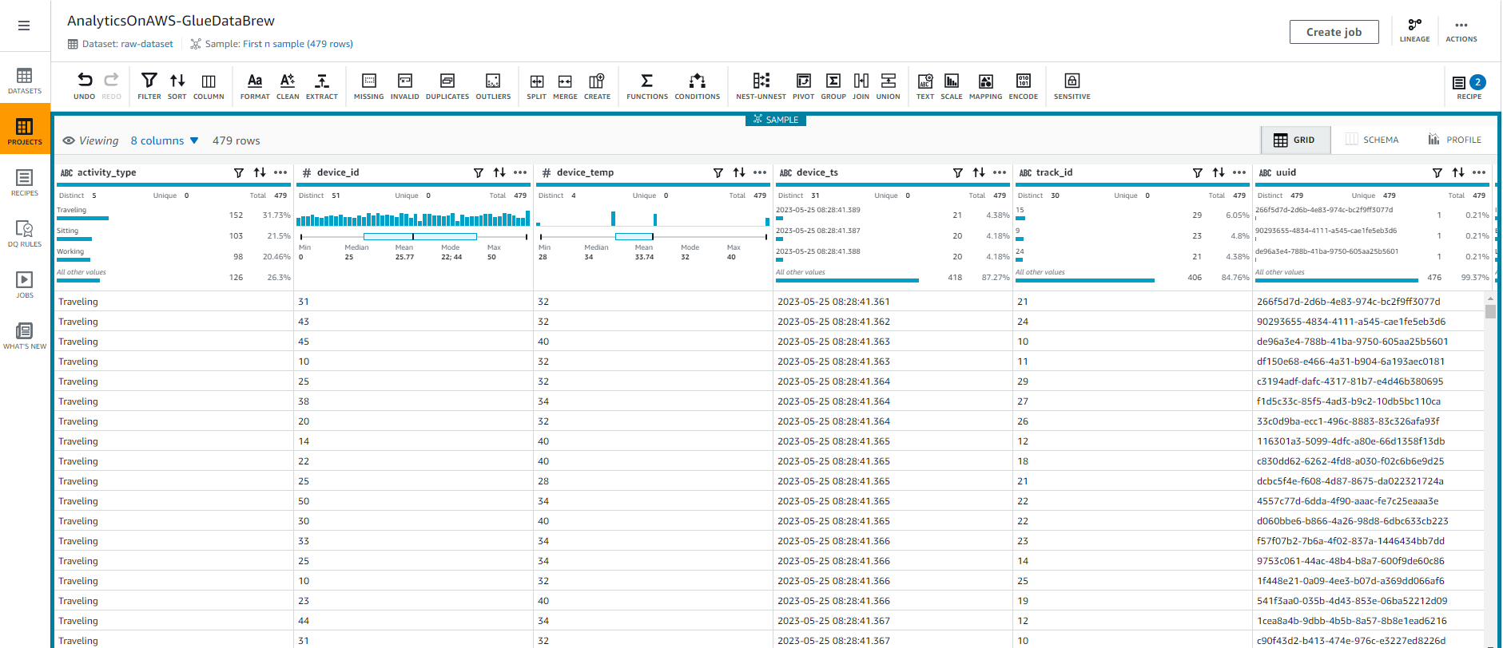Image resolution: width=1503 pixels, height=648 pixels.
Task: Select the Split column tool
Action: pyautogui.click(x=537, y=85)
